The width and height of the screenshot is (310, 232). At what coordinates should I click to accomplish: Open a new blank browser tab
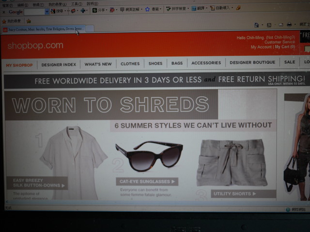point(90,29)
